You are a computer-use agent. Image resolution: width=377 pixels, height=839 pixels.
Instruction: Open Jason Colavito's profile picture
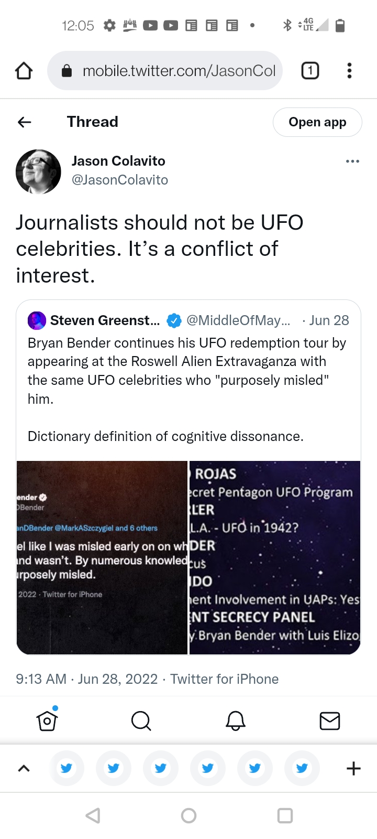coord(38,171)
